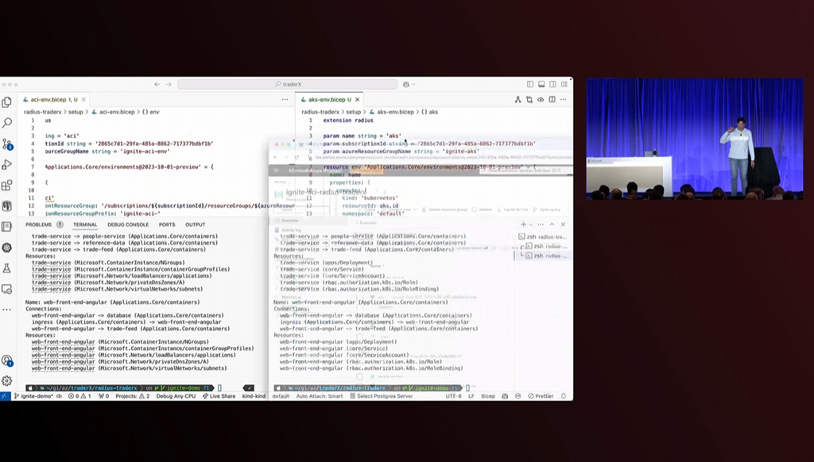Open the Testing flask icon view
The image size is (814, 462).
pos(7,268)
